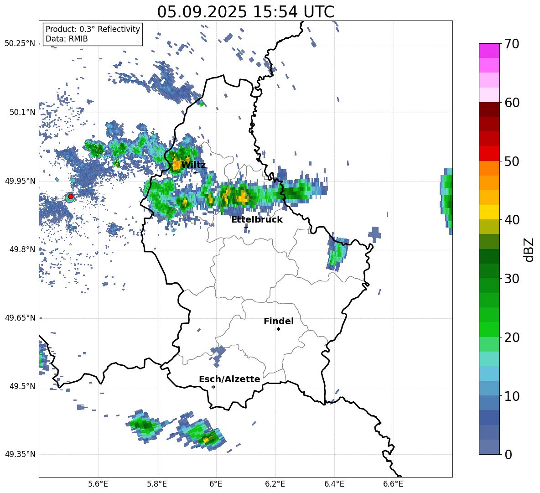Viewport: 540px width, 493px height.
Task: Click the green echo on the far right edge
Action: [x=447, y=202]
